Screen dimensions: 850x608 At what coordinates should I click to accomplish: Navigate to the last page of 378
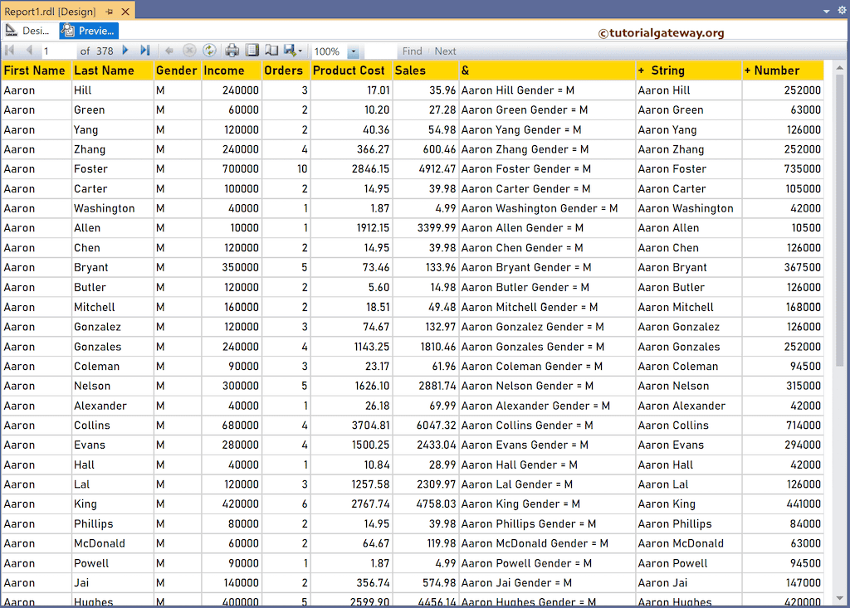pos(145,51)
